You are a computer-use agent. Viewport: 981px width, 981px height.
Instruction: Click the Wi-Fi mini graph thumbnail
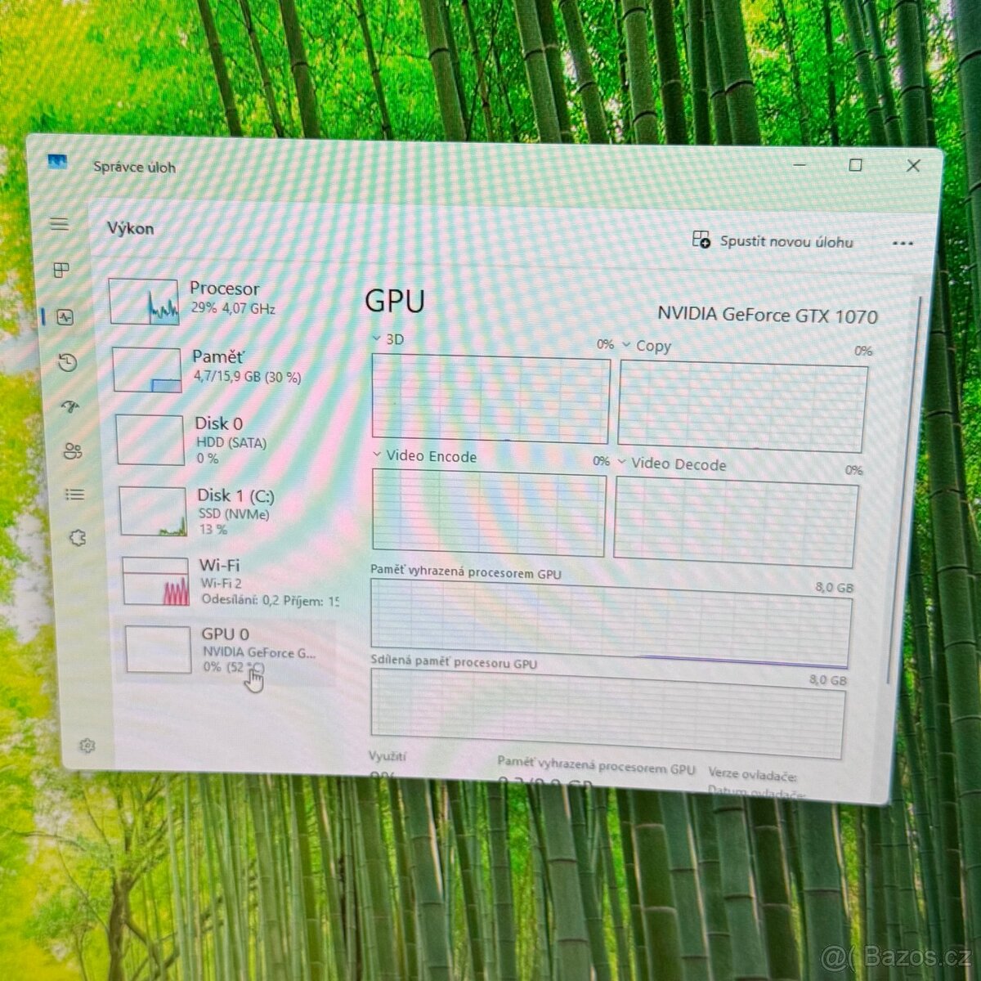tap(156, 581)
